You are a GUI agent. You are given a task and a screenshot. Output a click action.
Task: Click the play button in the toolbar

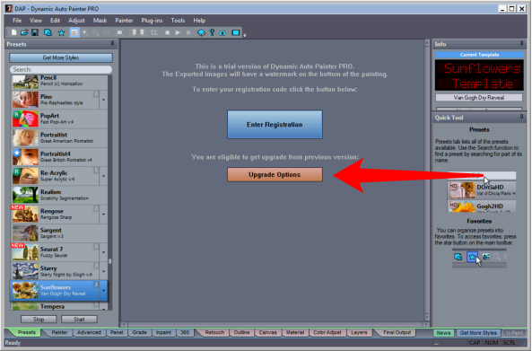(x=178, y=32)
